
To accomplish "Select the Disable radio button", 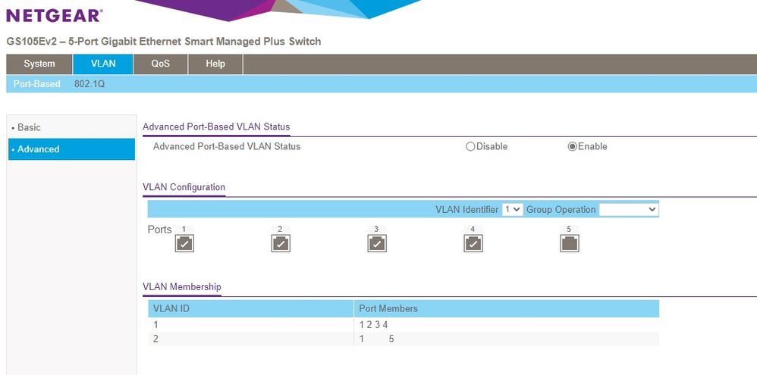I will (x=470, y=146).
